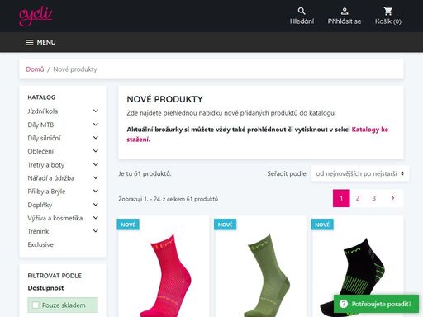Expand the Tretry a boty category
This screenshot has width=423, height=317.
(x=96, y=164)
